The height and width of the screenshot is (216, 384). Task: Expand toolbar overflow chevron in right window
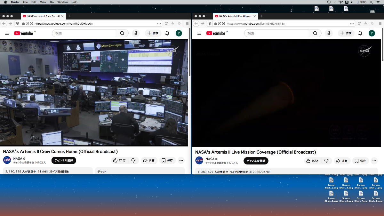tap(372, 23)
